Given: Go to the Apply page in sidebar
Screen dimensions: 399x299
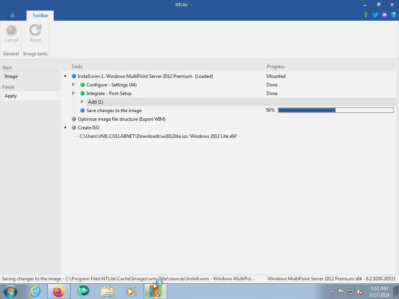Looking at the screenshot, I should coord(11,96).
